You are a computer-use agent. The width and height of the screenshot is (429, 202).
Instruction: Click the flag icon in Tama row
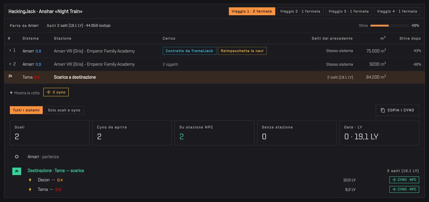coord(10,76)
